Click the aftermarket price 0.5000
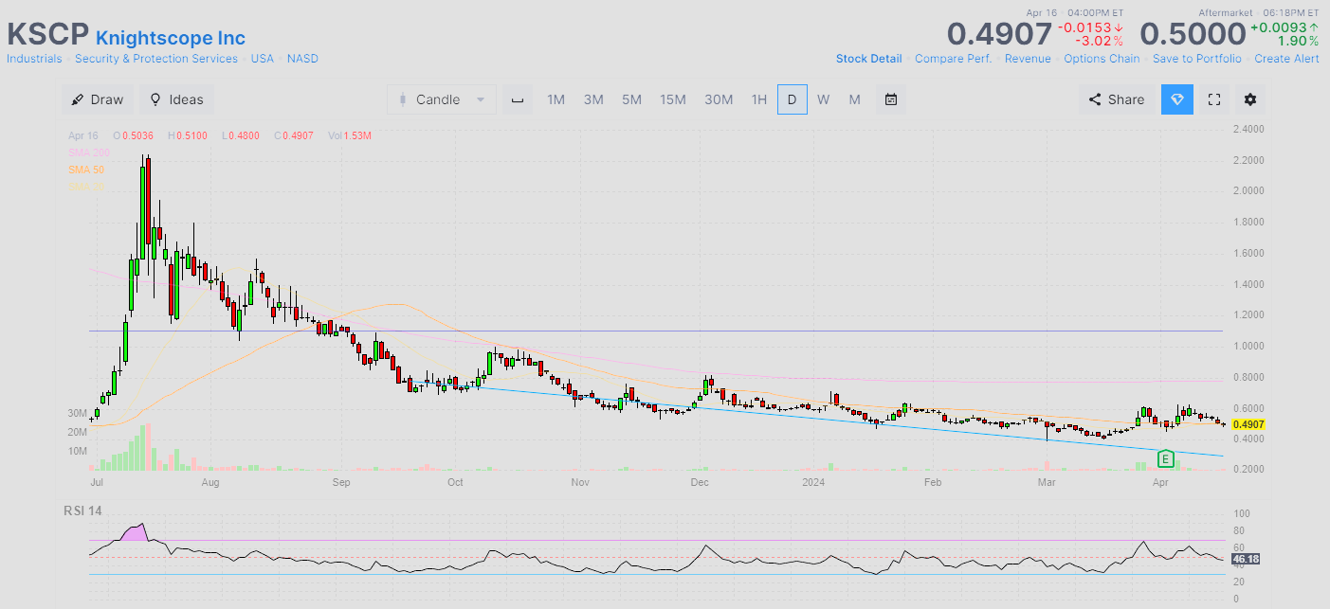Viewport: 1330px width, 609px height. click(x=1192, y=33)
